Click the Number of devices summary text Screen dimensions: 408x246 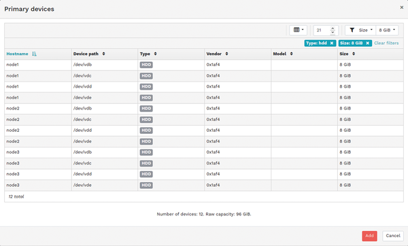click(204, 214)
